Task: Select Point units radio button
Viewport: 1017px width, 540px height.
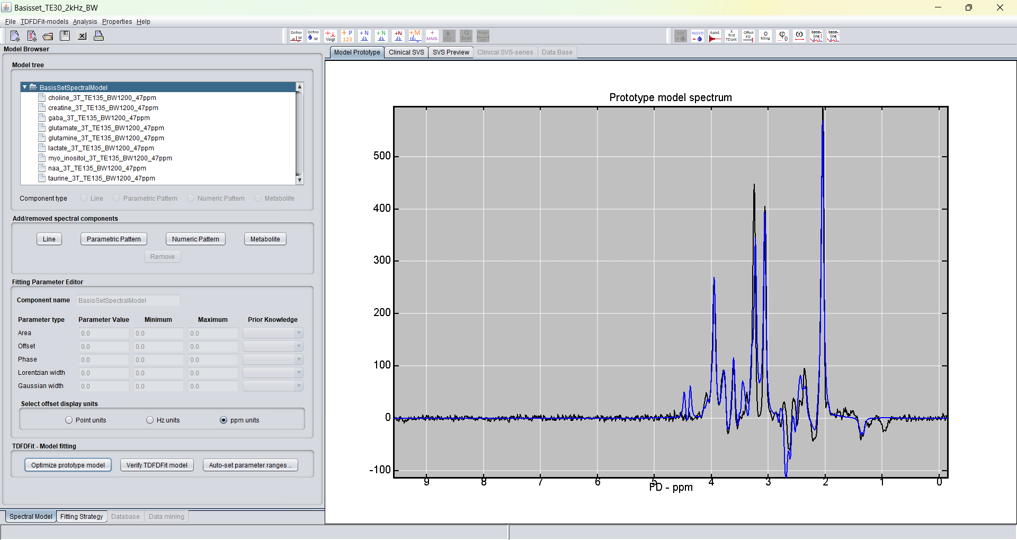Action: coord(69,420)
